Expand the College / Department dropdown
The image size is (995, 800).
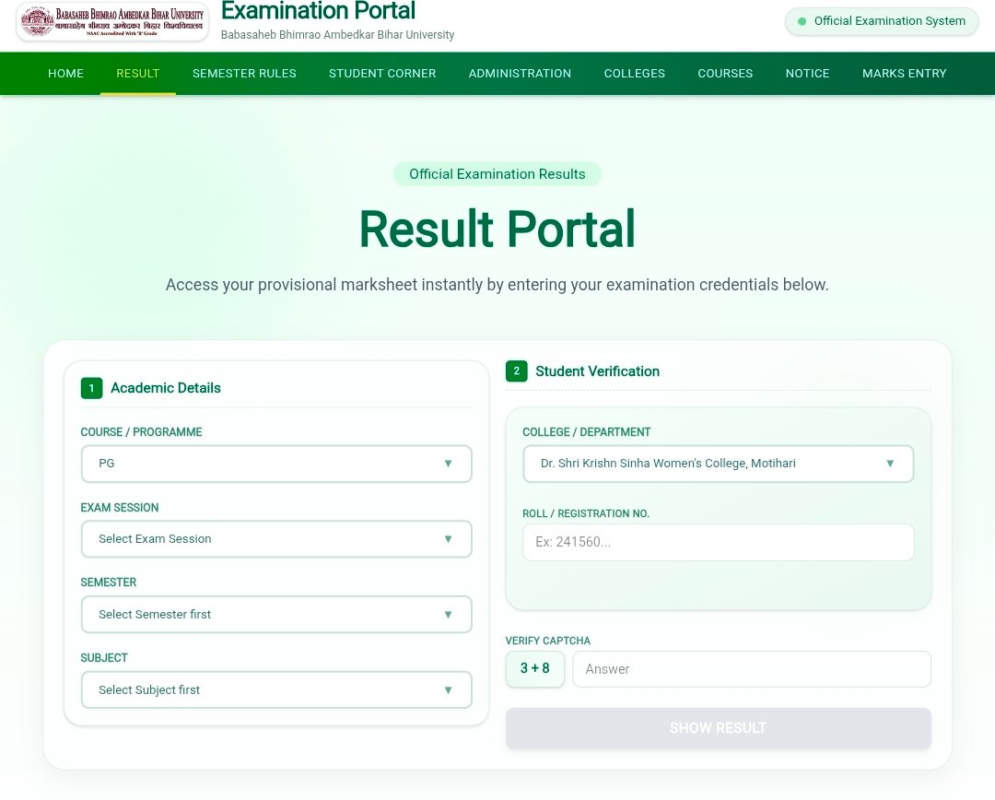pos(718,464)
